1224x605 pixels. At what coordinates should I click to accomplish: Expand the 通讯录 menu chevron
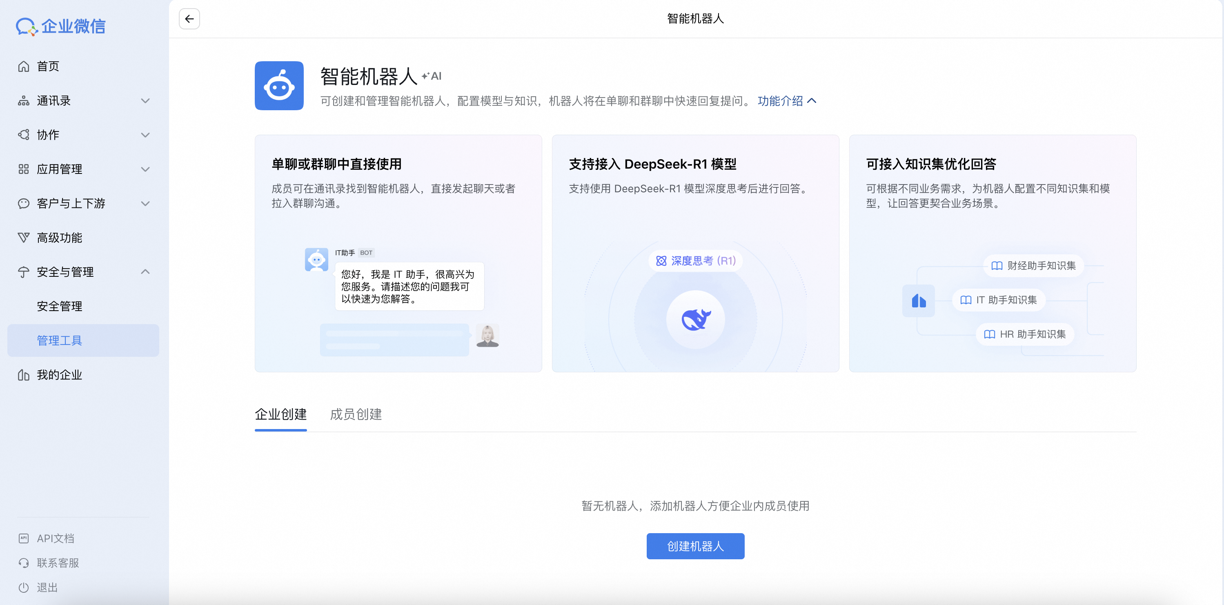[145, 101]
